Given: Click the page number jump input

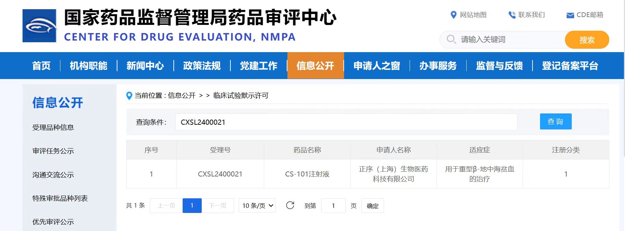Looking at the screenshot, I should click(333, 206).
